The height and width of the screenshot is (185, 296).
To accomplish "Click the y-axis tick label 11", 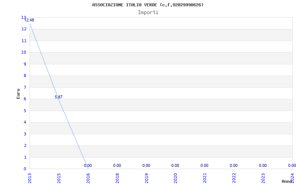I will 24,41.
